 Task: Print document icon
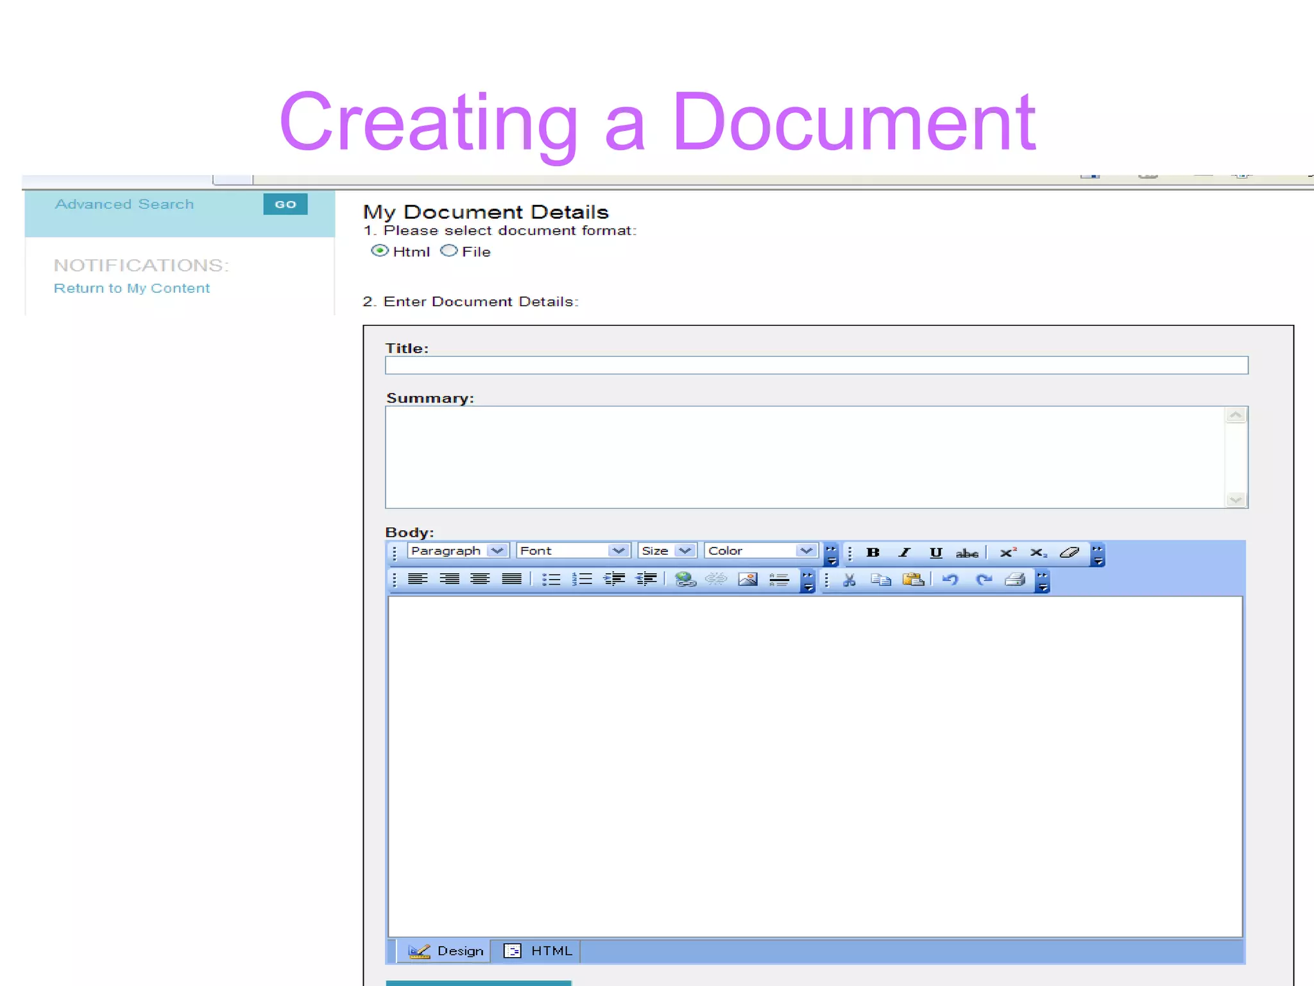1015,580
